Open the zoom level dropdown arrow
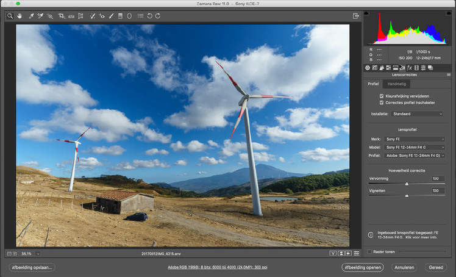The image size is (456, 277). (x=38, y=254)
